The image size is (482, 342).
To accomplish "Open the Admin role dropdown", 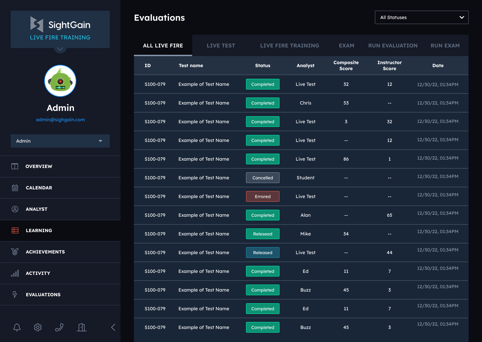I will (x=60, y=141).
